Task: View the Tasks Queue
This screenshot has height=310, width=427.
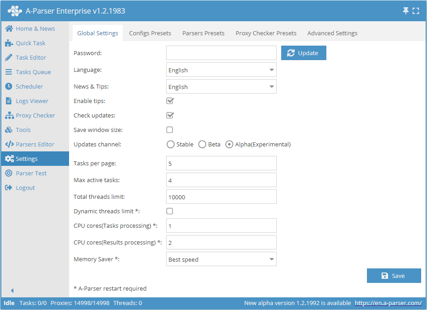Action: (x=30, y=72)
